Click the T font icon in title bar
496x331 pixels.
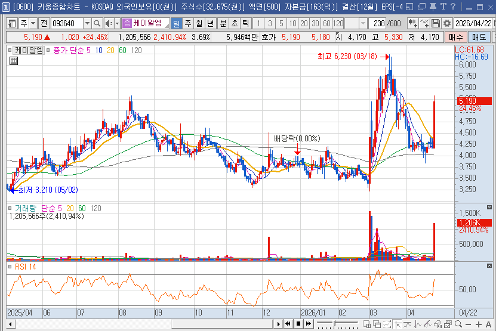(443, 7)
